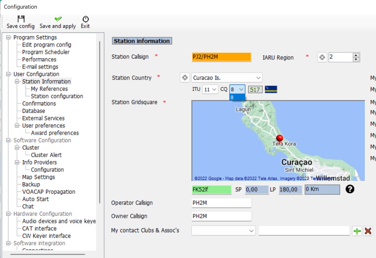Open the ITU zone dropdown
The image size is (376, 258).
(x=214, y=89)
